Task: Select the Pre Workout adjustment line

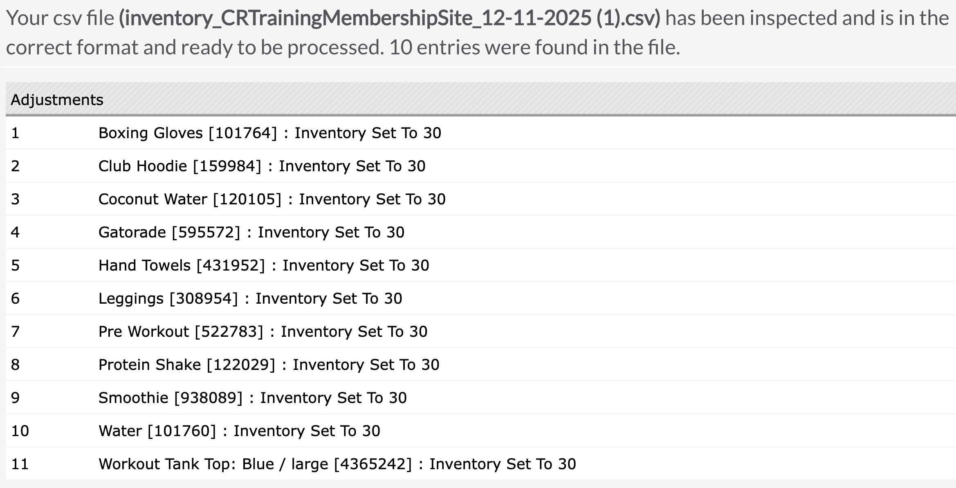Action: [480, 331]
